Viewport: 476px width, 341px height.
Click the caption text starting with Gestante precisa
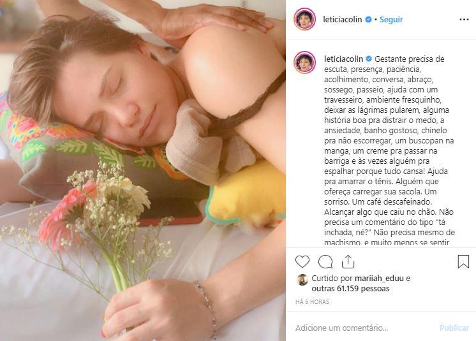(389, 150)
